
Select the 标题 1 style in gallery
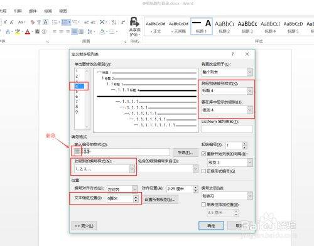(x=202, y=26)
